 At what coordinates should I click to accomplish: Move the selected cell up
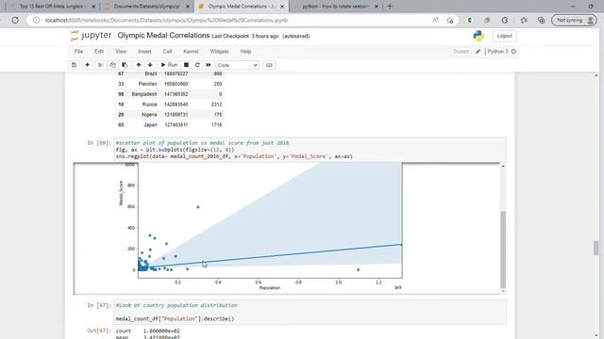point(139,65)
